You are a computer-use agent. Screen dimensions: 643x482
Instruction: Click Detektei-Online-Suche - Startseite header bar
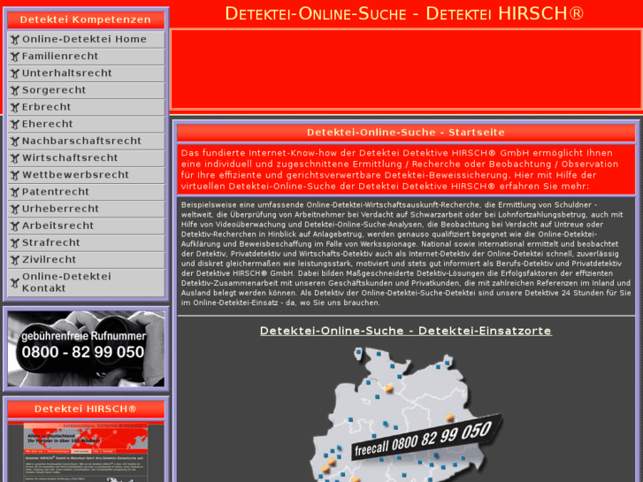(x=406, y=133)
